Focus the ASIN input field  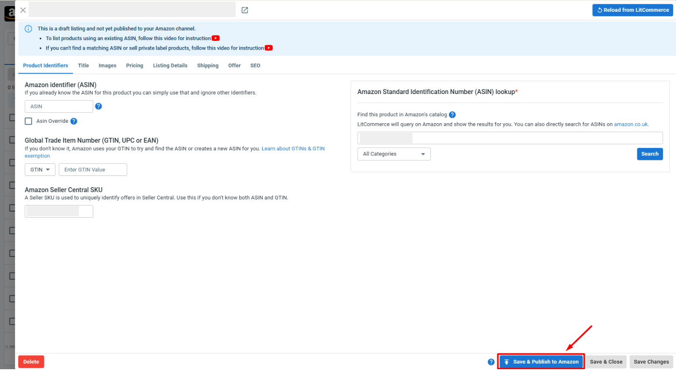59,106
